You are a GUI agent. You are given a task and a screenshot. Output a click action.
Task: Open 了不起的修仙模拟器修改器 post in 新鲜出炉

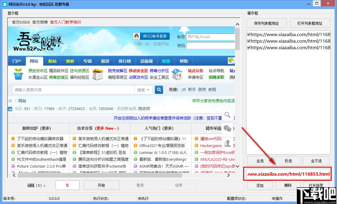(40, 139)
